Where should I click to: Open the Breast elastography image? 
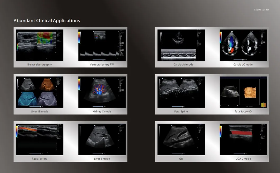click(x=39, y=45)
